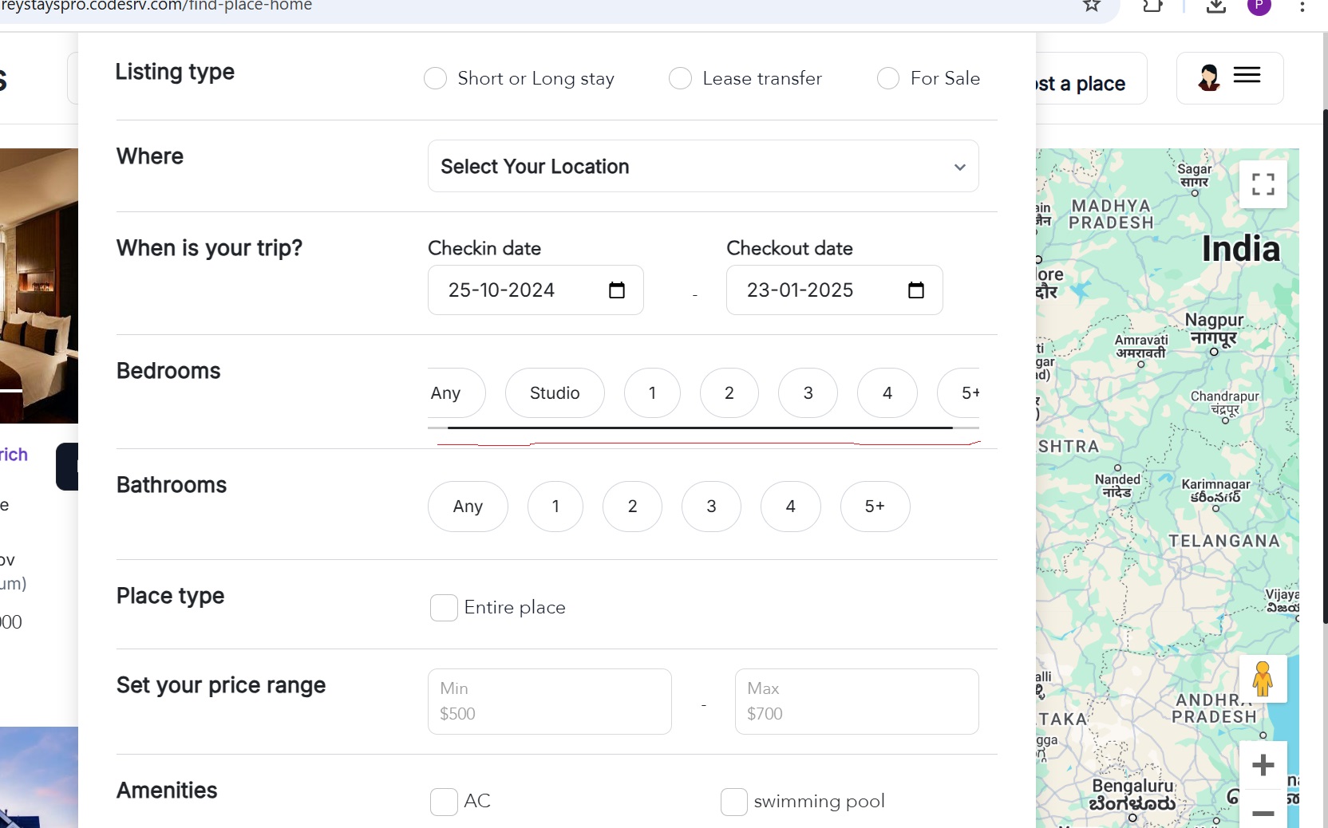Tick the swimming pool amenity checkbox
This screenshot has width=1328, height=828.
[x=734, y=802]
